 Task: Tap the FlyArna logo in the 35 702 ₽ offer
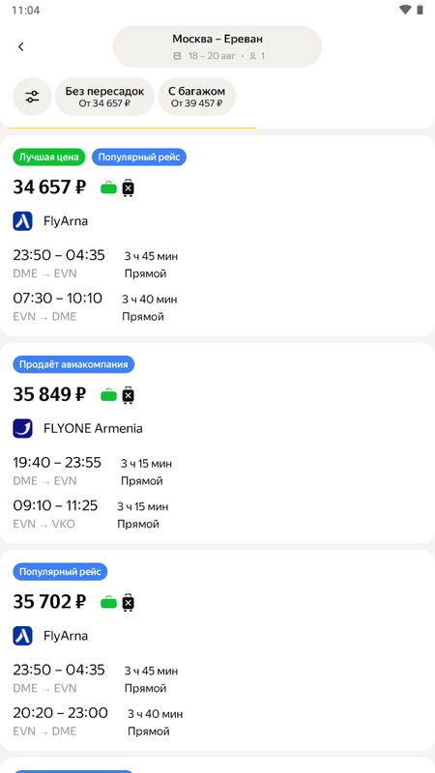tap(22, 636)
